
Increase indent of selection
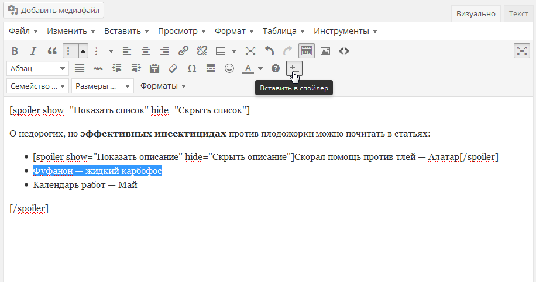(136, 68)
